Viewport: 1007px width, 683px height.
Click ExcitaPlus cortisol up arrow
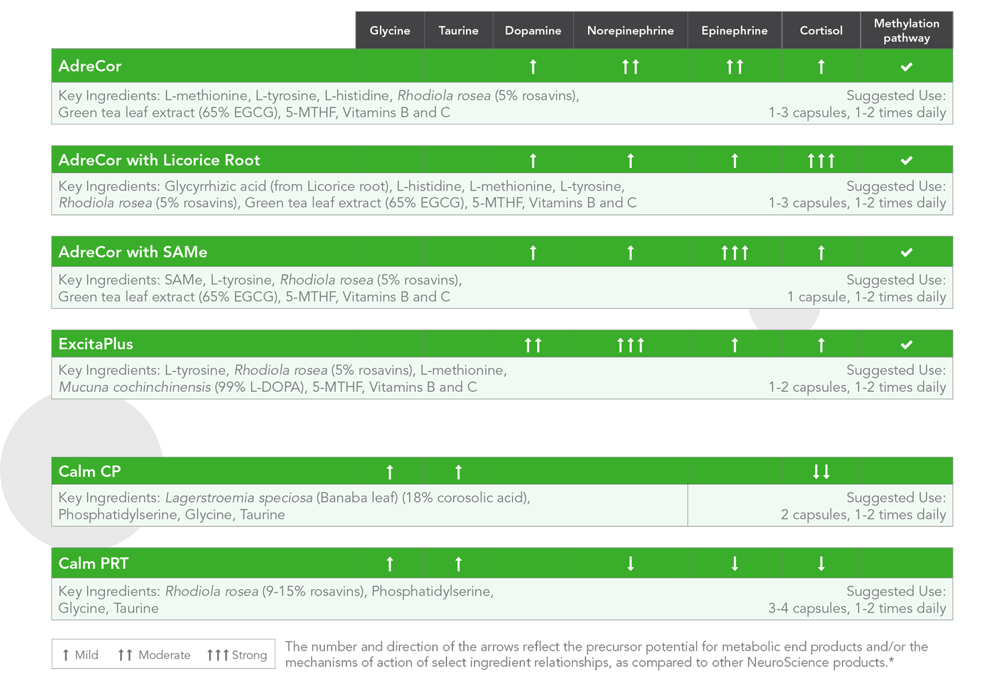(x=821, y=345)
